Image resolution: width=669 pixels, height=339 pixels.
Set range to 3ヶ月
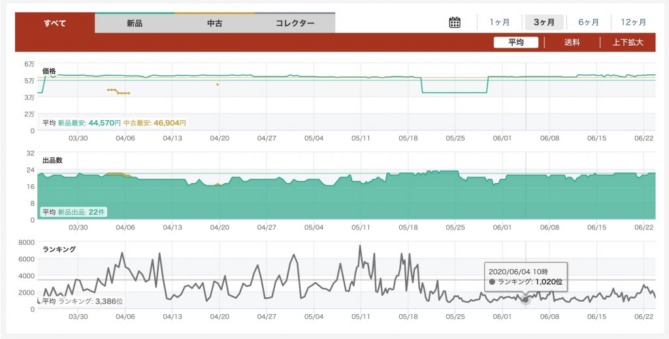point(544,22)
